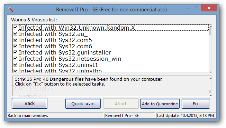Toggle the Sys32.netsession_win checkbox
This screenshot has width=226, height=128.
(16, 58)
